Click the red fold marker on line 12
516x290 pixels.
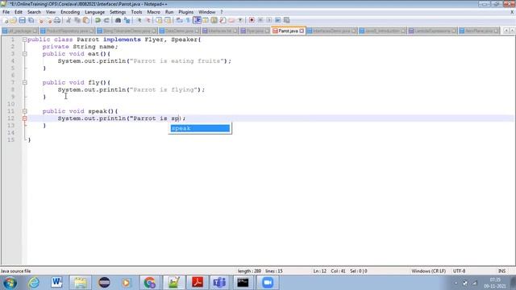click(x=25, y=118)
